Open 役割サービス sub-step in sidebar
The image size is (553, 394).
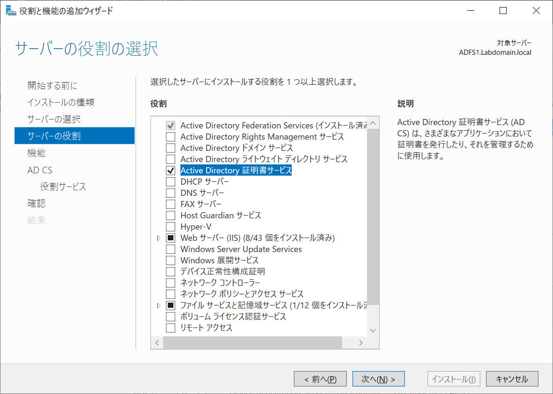point(63,186)
